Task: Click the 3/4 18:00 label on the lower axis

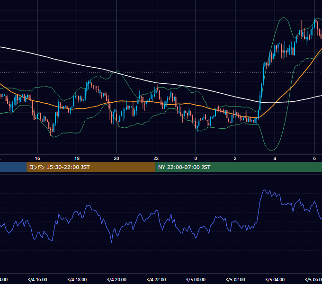Action: pyautogui.click(x=77, y=280)
